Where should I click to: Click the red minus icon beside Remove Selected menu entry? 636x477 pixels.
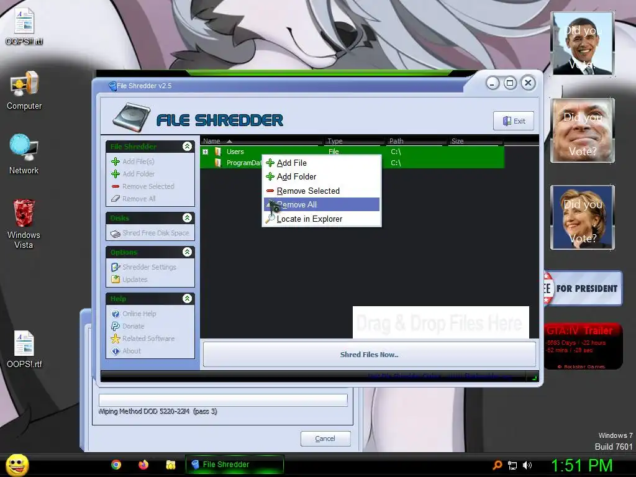point(270,191)
